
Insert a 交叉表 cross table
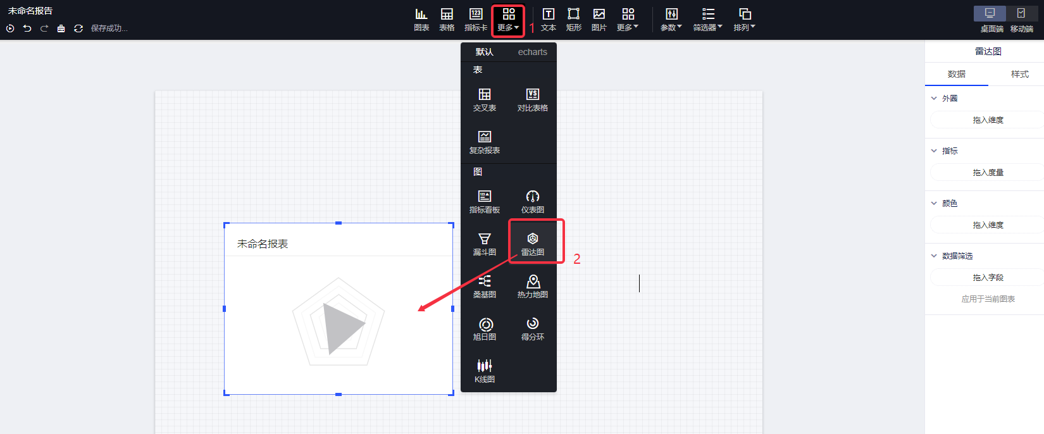click(485, 99)
